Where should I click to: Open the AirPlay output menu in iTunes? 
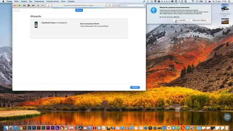pyautogui.click(x=48, y=5)
